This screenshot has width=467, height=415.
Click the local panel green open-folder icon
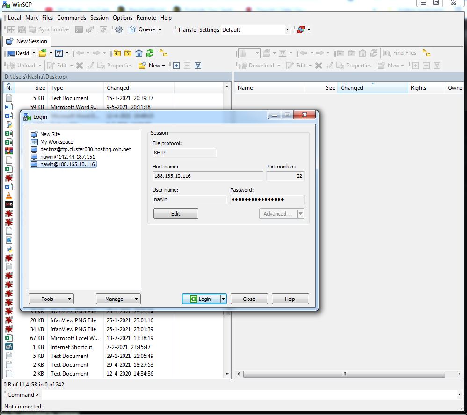point(43,53)
